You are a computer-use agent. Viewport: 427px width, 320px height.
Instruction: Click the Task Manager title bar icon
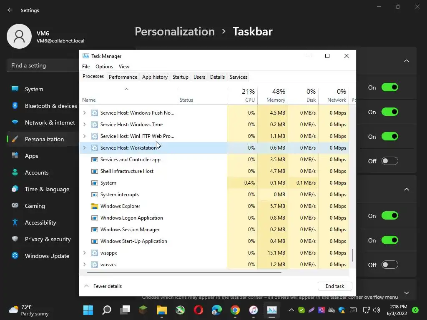point(86,56)
